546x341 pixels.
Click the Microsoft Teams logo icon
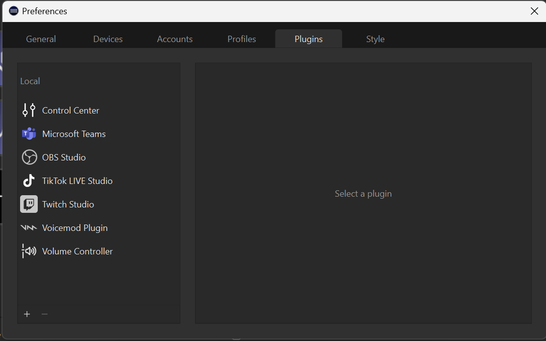pyautogui.click(x=29, y=134)
